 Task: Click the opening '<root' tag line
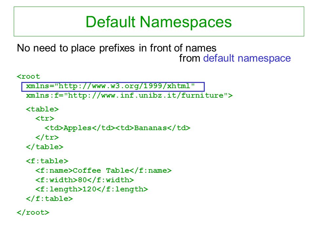28,76
